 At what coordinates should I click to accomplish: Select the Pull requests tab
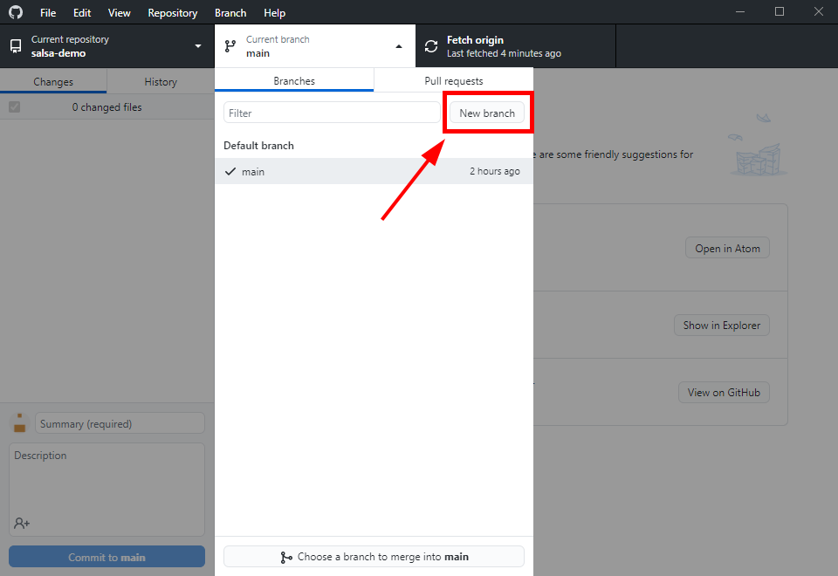pyautogui.click(x=454, y=80)
